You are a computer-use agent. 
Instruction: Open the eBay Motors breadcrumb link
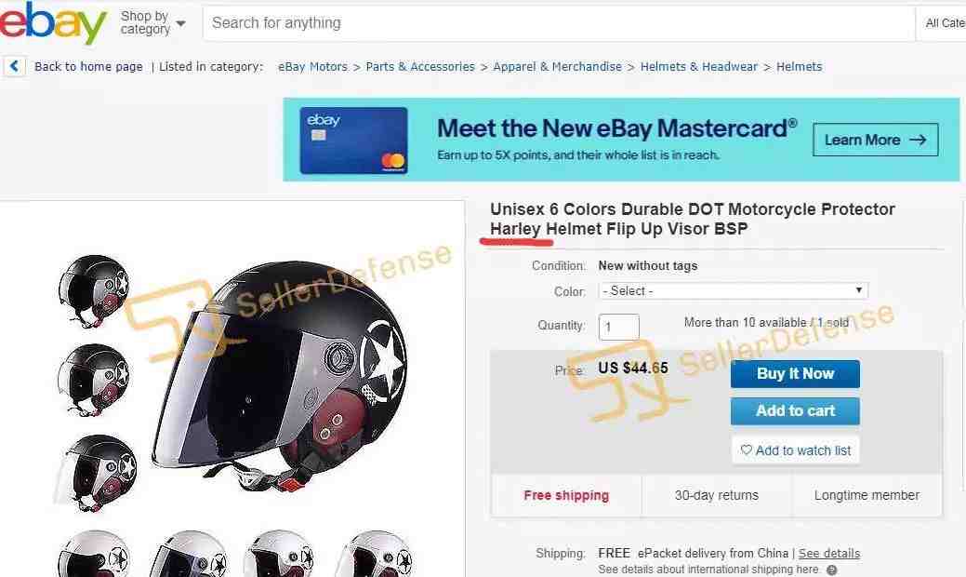[x=312, y=67]
